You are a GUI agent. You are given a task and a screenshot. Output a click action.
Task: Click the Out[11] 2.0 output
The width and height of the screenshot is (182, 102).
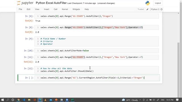pyautogui.click(x=37, y=62)
